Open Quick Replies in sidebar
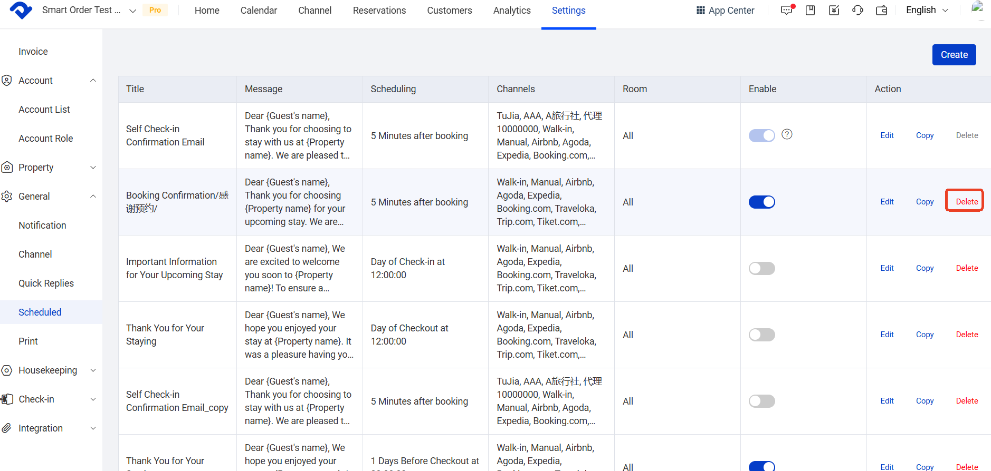Viewport: 991px width, 471px height. 46,283
